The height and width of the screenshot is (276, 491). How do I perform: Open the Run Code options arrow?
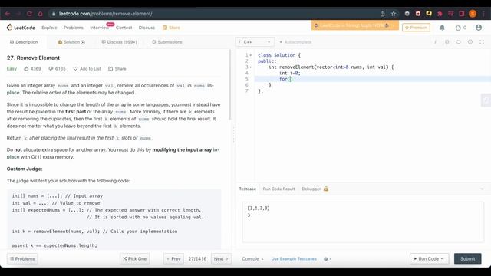click(x=442, y=259)
